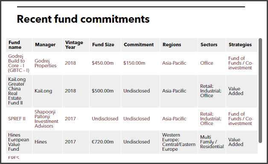
Task: Click the €720.00m fund size cell
Action: tap(105, 142)
